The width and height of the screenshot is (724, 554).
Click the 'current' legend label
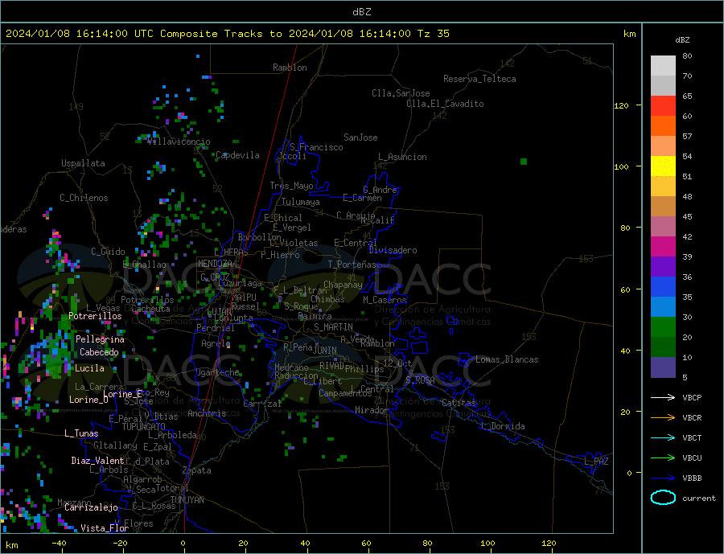pyautogui.click(x=699, y=499)
